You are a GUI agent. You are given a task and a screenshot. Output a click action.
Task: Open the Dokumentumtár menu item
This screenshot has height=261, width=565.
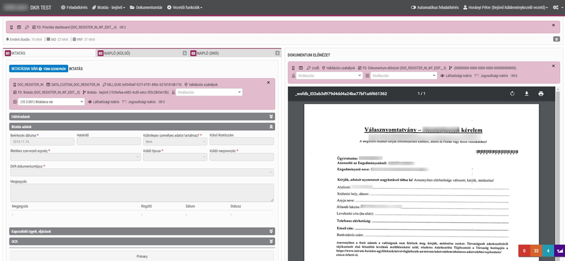[146, 8]
